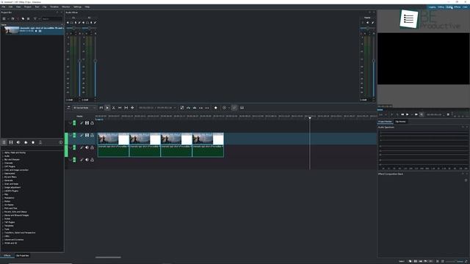
Task: Create a new folder in Project Bin
Action: click(12, 19)
